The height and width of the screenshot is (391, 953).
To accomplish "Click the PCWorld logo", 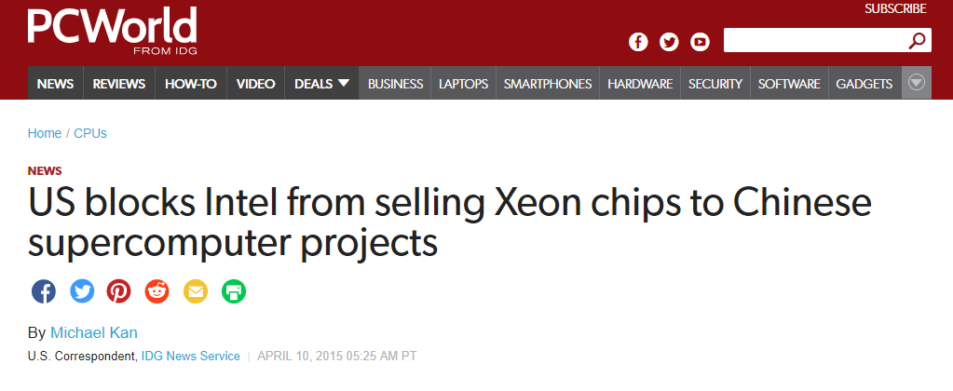I will [112, 30].
